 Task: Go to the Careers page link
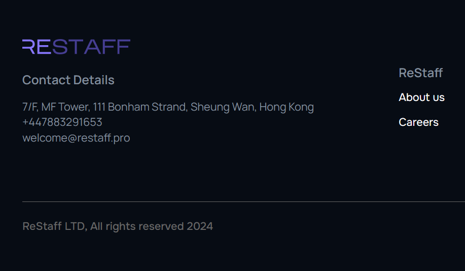418,122
